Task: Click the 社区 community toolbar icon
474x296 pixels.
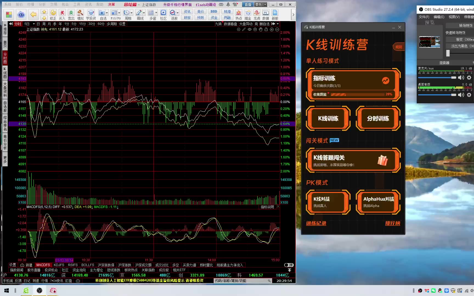Action: coord(163,13)
